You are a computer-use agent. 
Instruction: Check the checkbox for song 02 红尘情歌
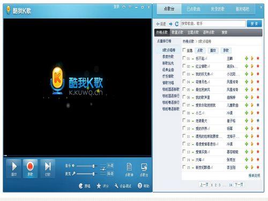click(184, 66)
